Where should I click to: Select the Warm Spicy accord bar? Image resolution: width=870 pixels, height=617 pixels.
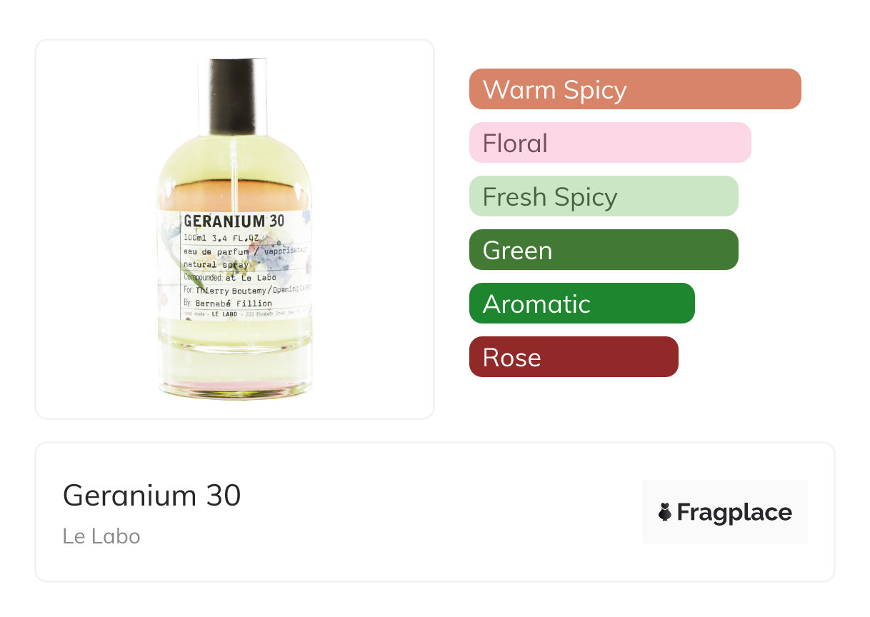(x=634, y=89)
